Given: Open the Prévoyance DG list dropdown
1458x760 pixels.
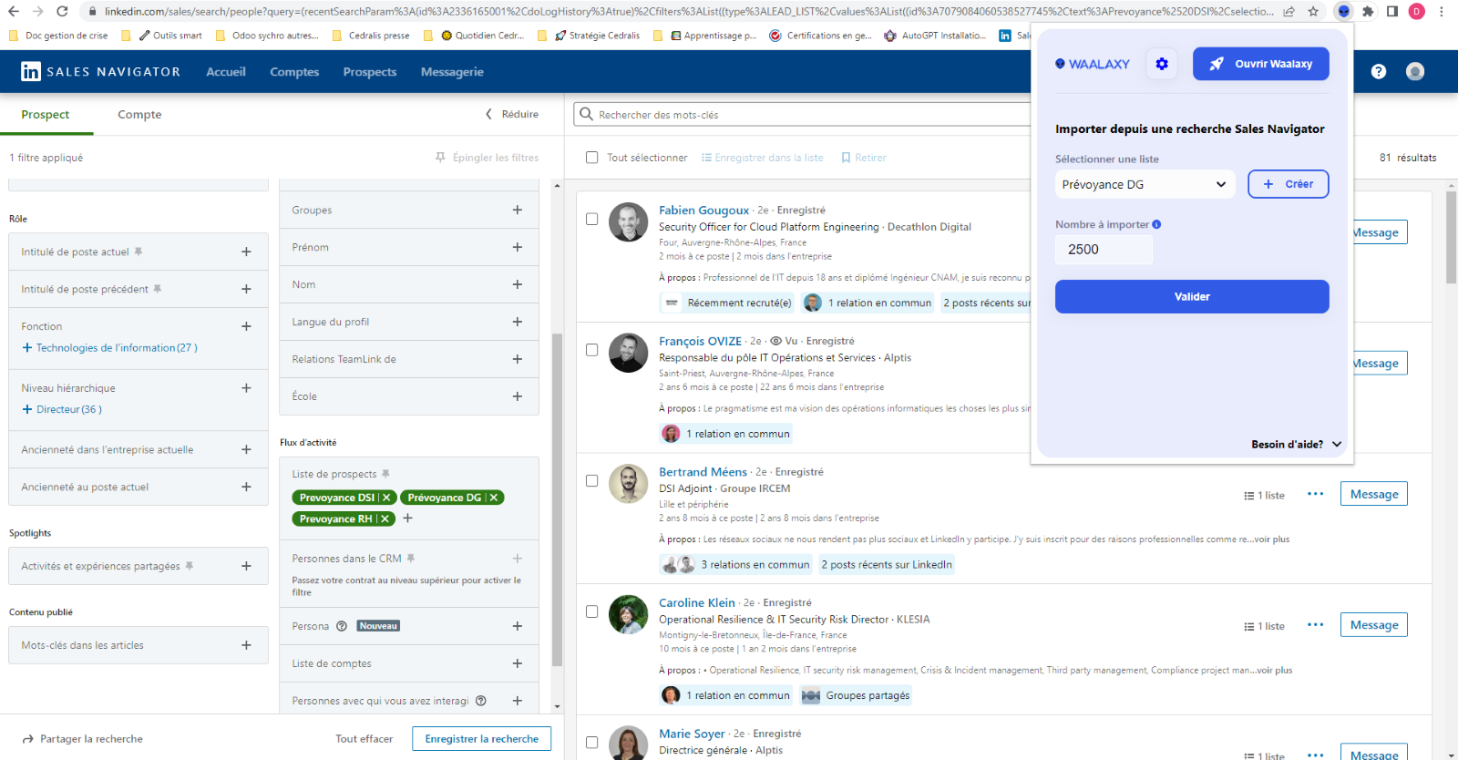Looking at the screenshot, I should click(x=1145, y=184).
